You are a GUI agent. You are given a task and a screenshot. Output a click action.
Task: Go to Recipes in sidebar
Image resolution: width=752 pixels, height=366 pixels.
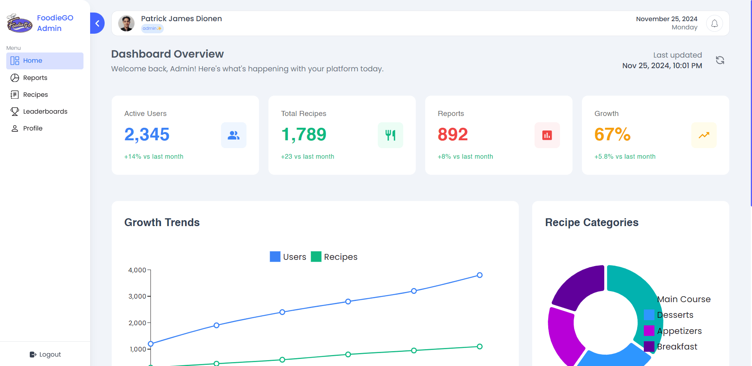pyautogui.click(x=35, y=94)
